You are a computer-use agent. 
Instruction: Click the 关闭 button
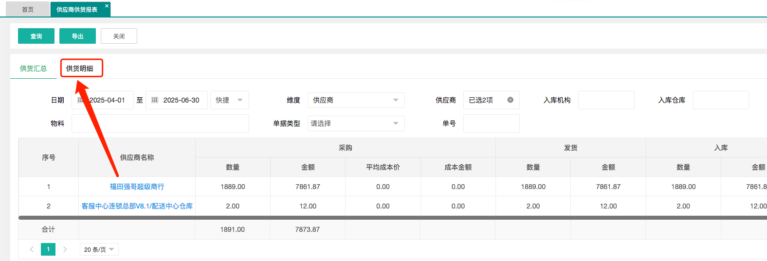pos(119,36)
